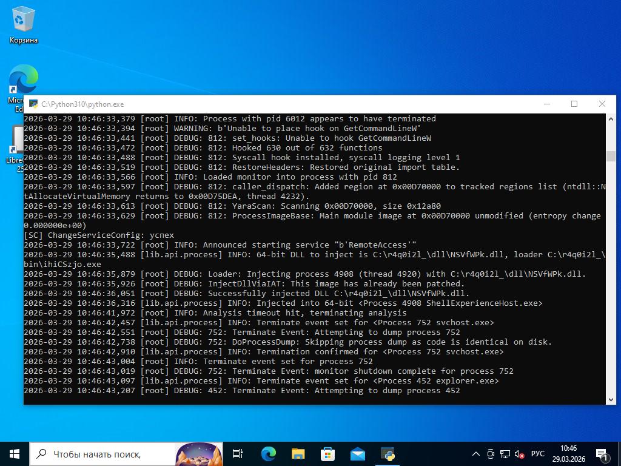The width and height of the screenshot is (621, 466).
Task: Click the muted volume tray icon
Action: (x=519, y=454)
